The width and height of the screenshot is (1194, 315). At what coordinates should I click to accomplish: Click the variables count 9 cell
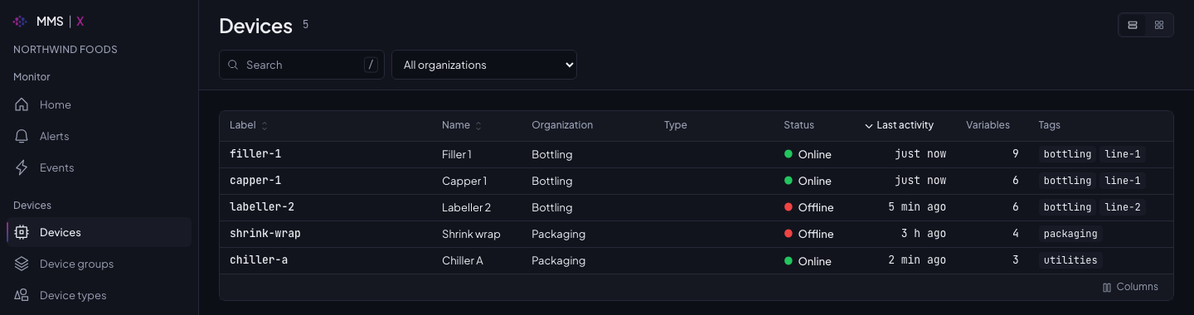pyautogui.click(x=1016, y=154)
